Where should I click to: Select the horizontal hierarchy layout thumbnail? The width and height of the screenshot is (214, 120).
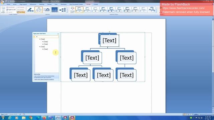coord(63,10)
